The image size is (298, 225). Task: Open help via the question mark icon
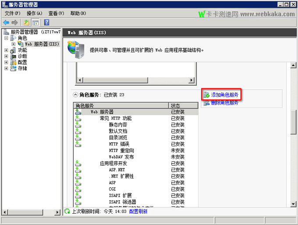click(x=46, y=22)
